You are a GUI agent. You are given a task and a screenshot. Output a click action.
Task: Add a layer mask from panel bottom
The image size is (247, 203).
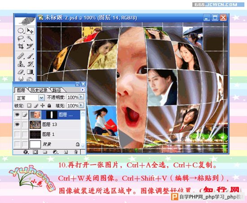[x=35, y=152]
